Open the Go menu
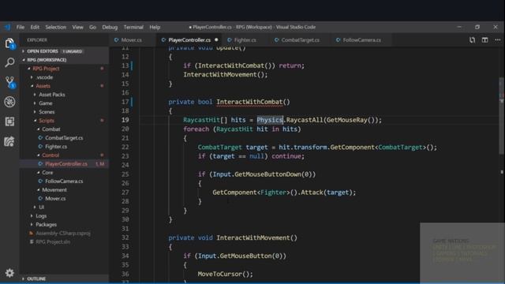Viewport: 505px width, 284px height. (x=93, y=27)
